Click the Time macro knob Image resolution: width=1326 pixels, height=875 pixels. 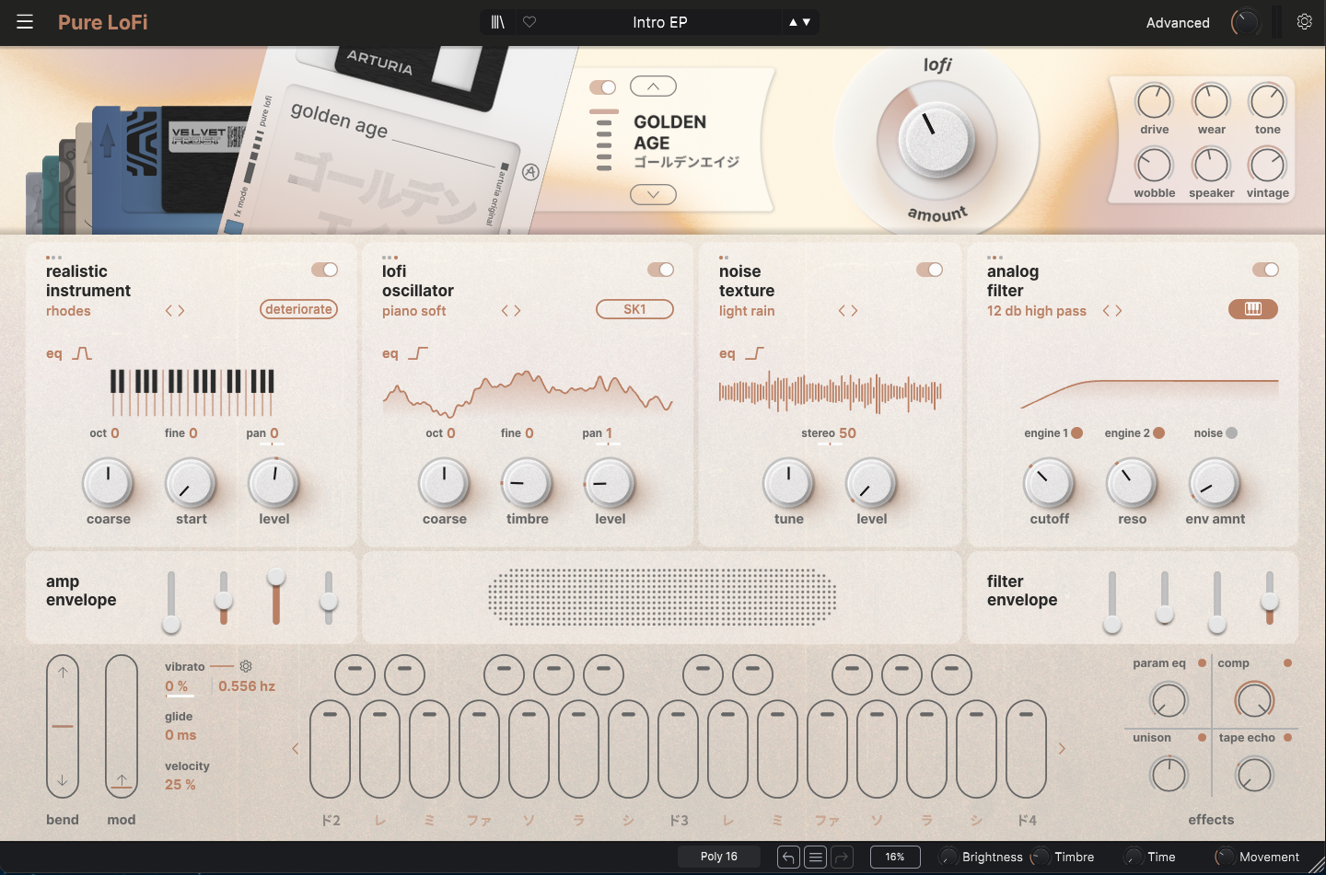(x=1134, y=858)
